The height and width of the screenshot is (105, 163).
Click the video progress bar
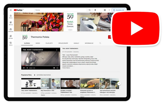(41, 66)
